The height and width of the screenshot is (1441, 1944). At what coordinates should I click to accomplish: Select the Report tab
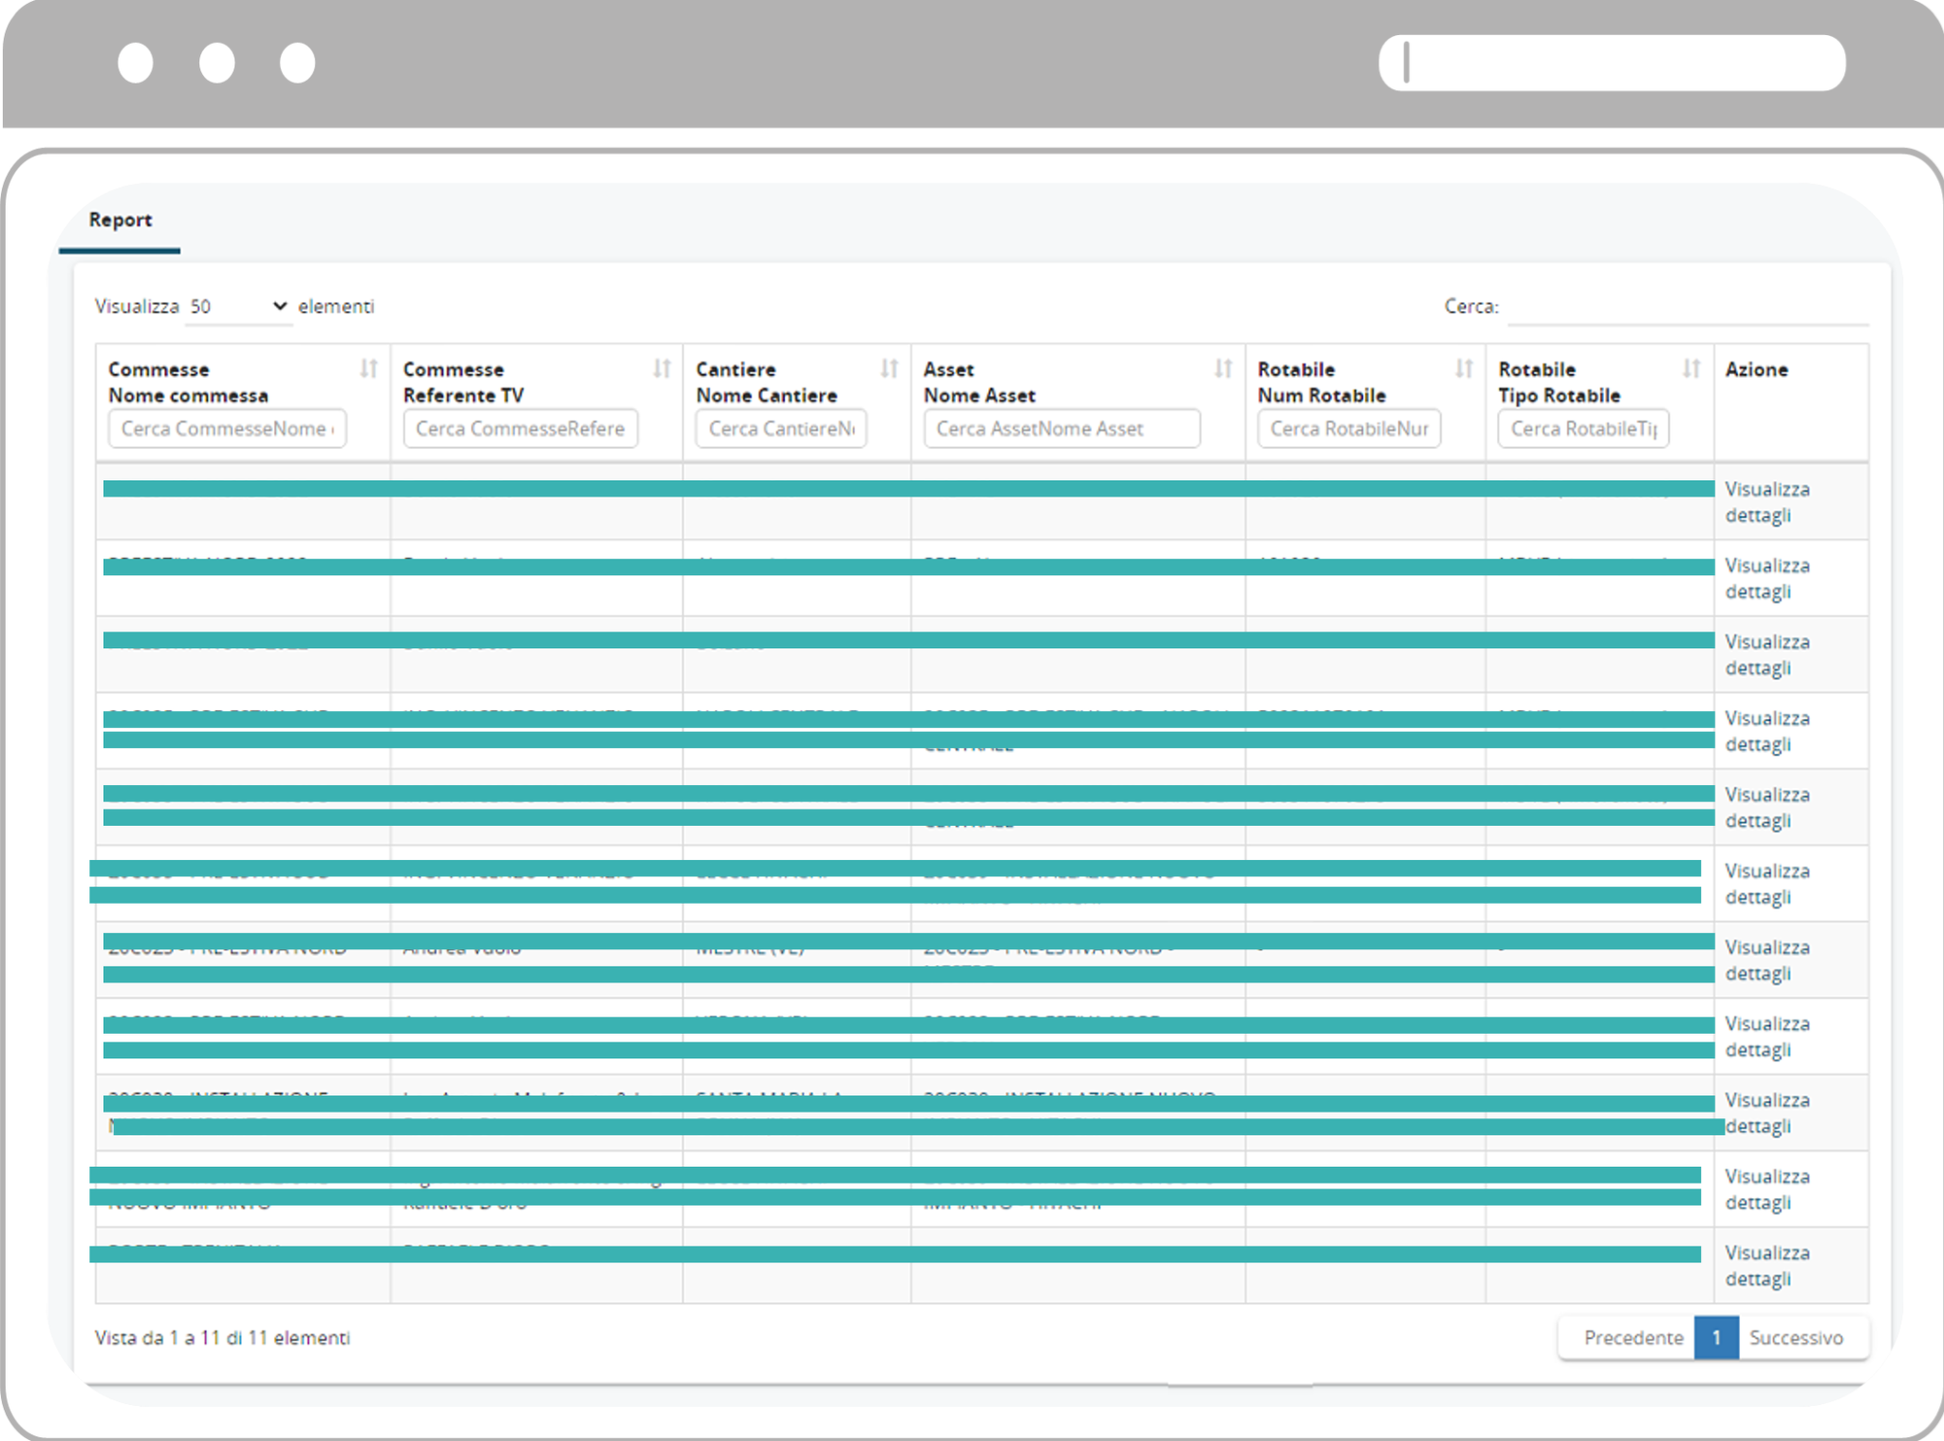(120, 220)
